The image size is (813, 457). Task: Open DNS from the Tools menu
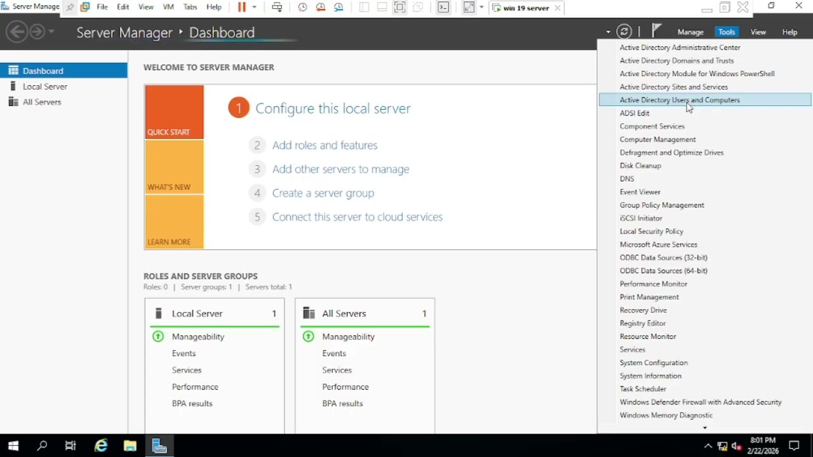(705, 179)
